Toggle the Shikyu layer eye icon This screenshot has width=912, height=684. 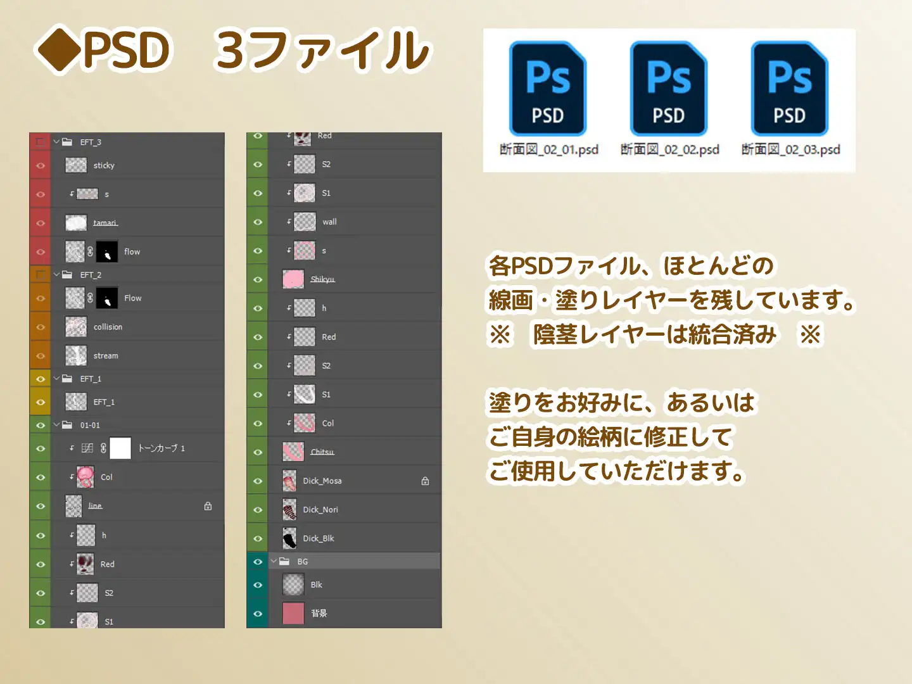258,279
